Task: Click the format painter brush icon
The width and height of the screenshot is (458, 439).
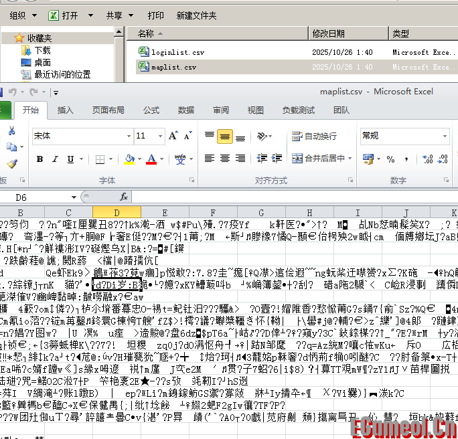Action: click(x=11, y=164)
